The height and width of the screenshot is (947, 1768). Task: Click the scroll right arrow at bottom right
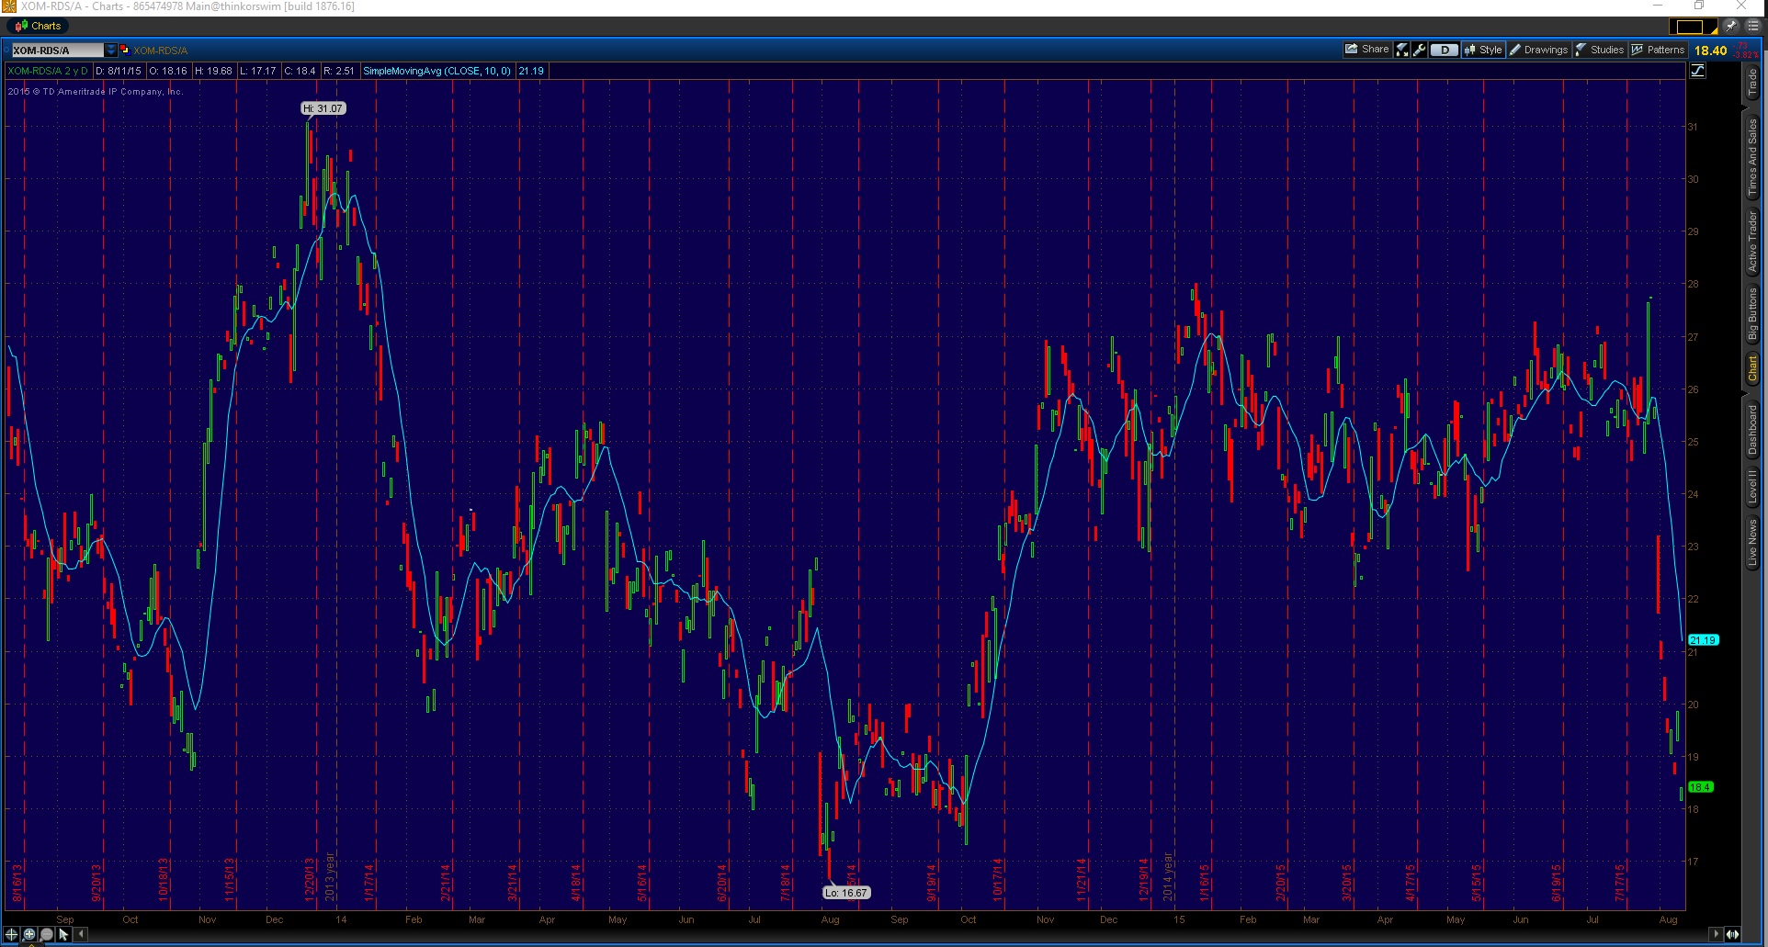click(x=1716, y=934)
